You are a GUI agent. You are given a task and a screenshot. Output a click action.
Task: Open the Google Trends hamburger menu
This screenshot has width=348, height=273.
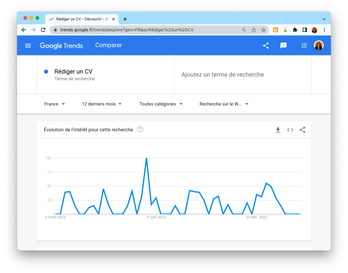pos(28,46)
